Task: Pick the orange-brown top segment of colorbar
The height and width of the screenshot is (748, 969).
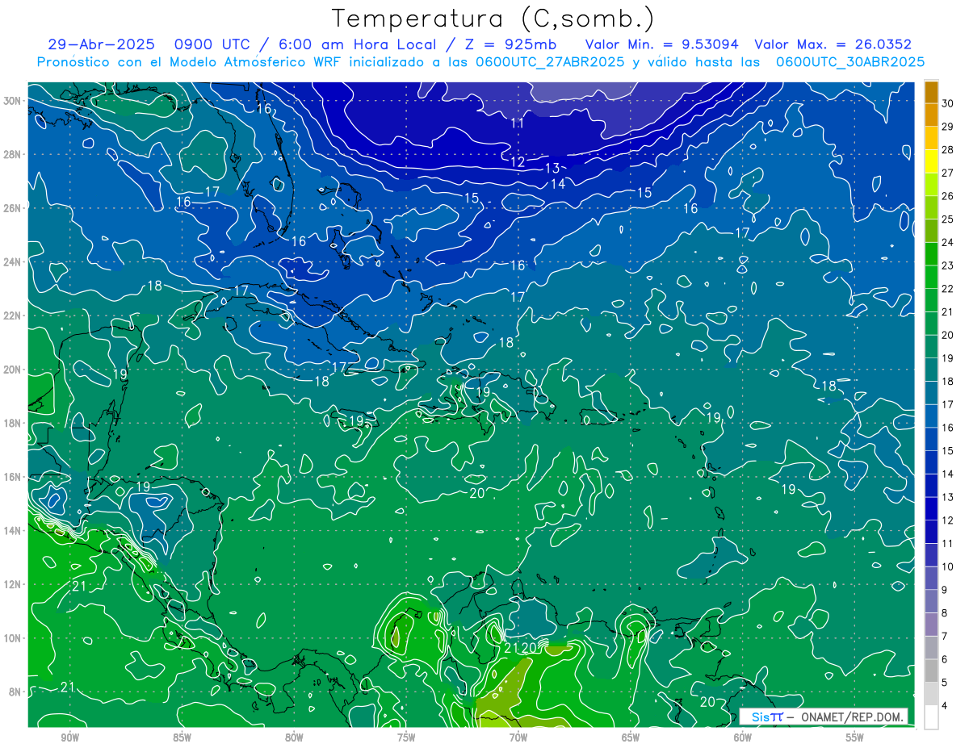Action: coord(932,92)
